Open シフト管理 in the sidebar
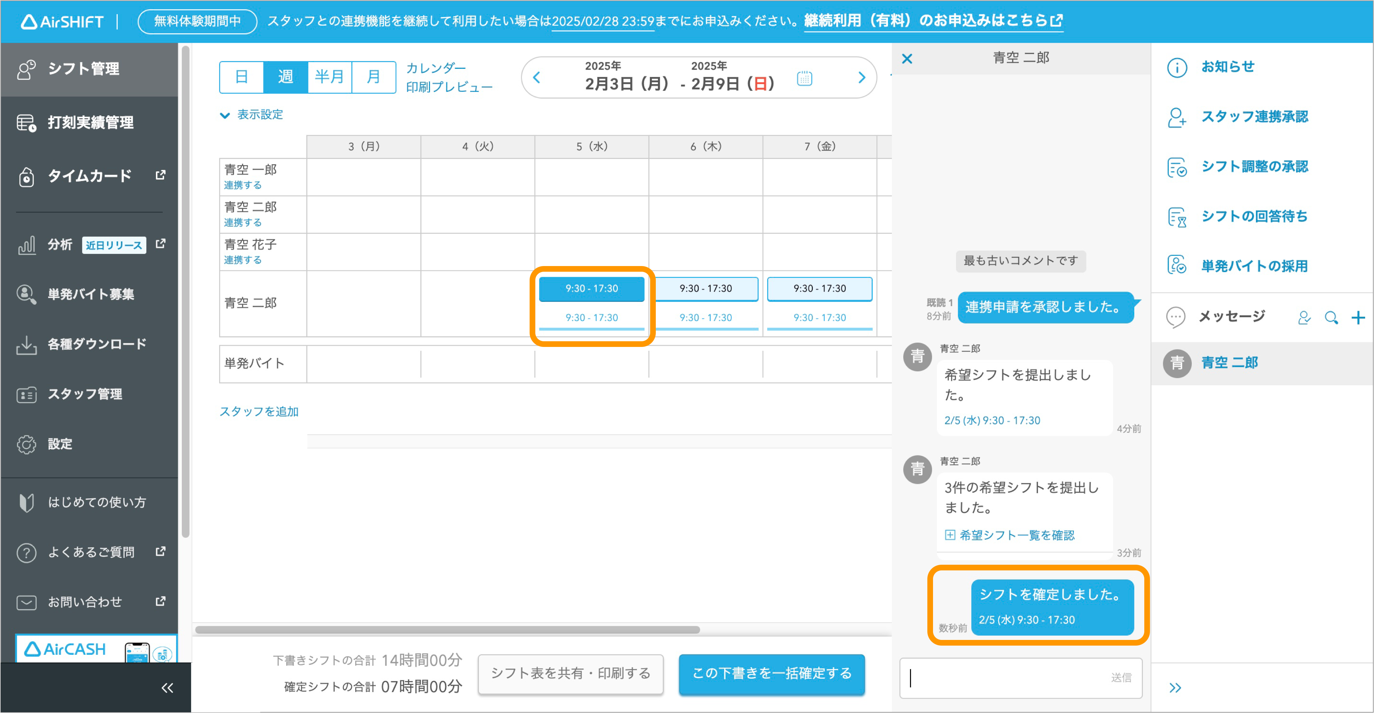The width and height of the screenshot is (1374, 713). (89, 69)
